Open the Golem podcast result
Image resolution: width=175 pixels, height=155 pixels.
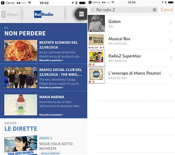[131, 24]
